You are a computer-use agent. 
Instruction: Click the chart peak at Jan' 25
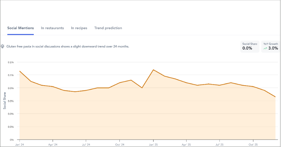pyautogui.click(x=153, y=70)
